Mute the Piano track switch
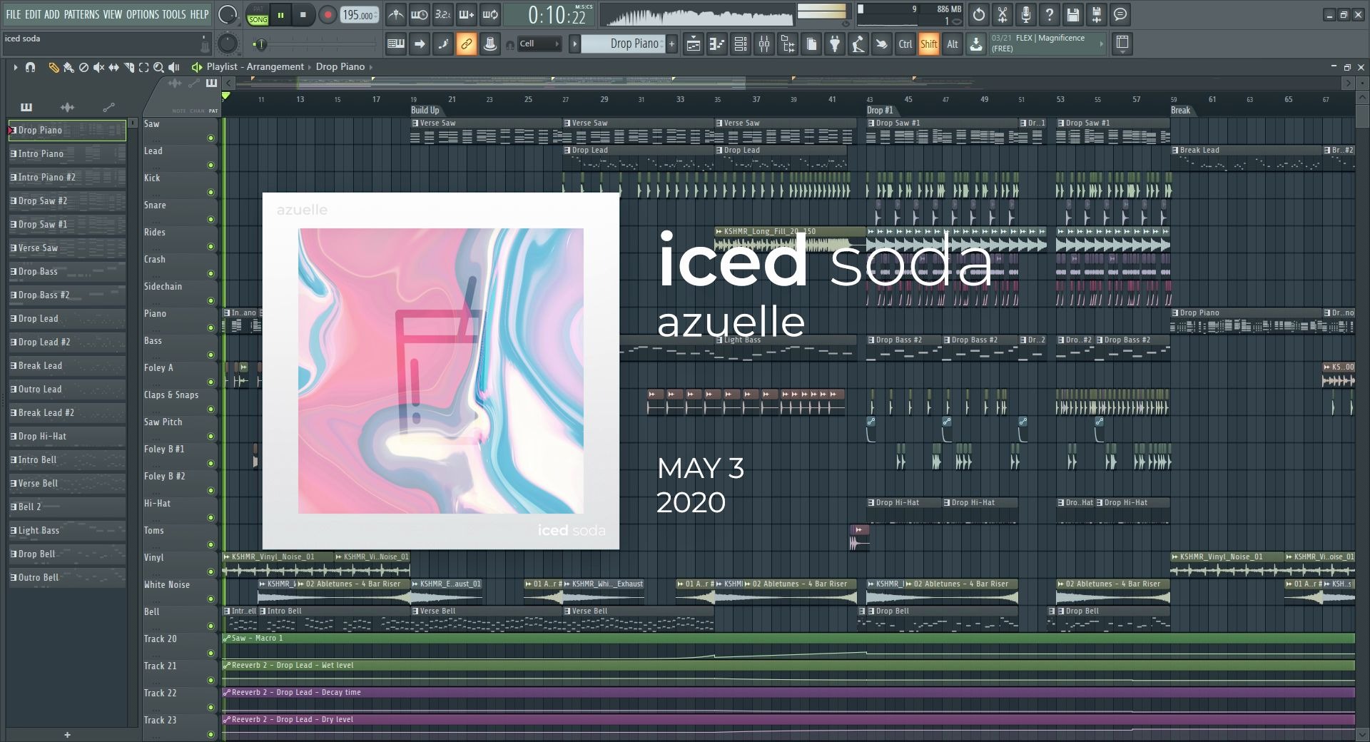This screenshot has height=742, width=1370. [x=210, y=328]
